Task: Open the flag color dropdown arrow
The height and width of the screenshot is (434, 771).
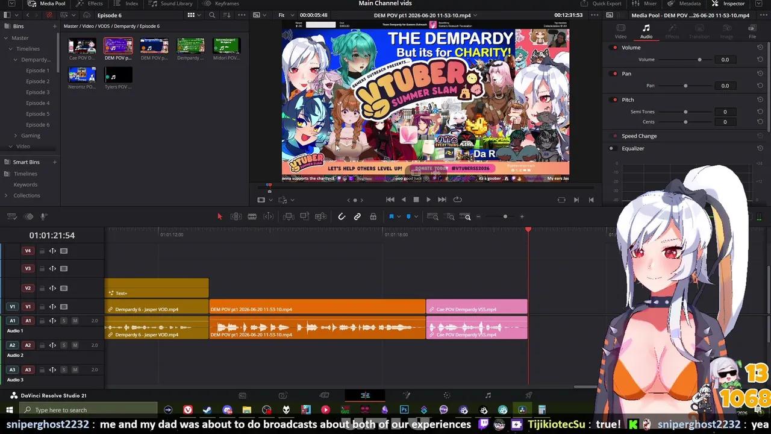Action: (398, 217)
